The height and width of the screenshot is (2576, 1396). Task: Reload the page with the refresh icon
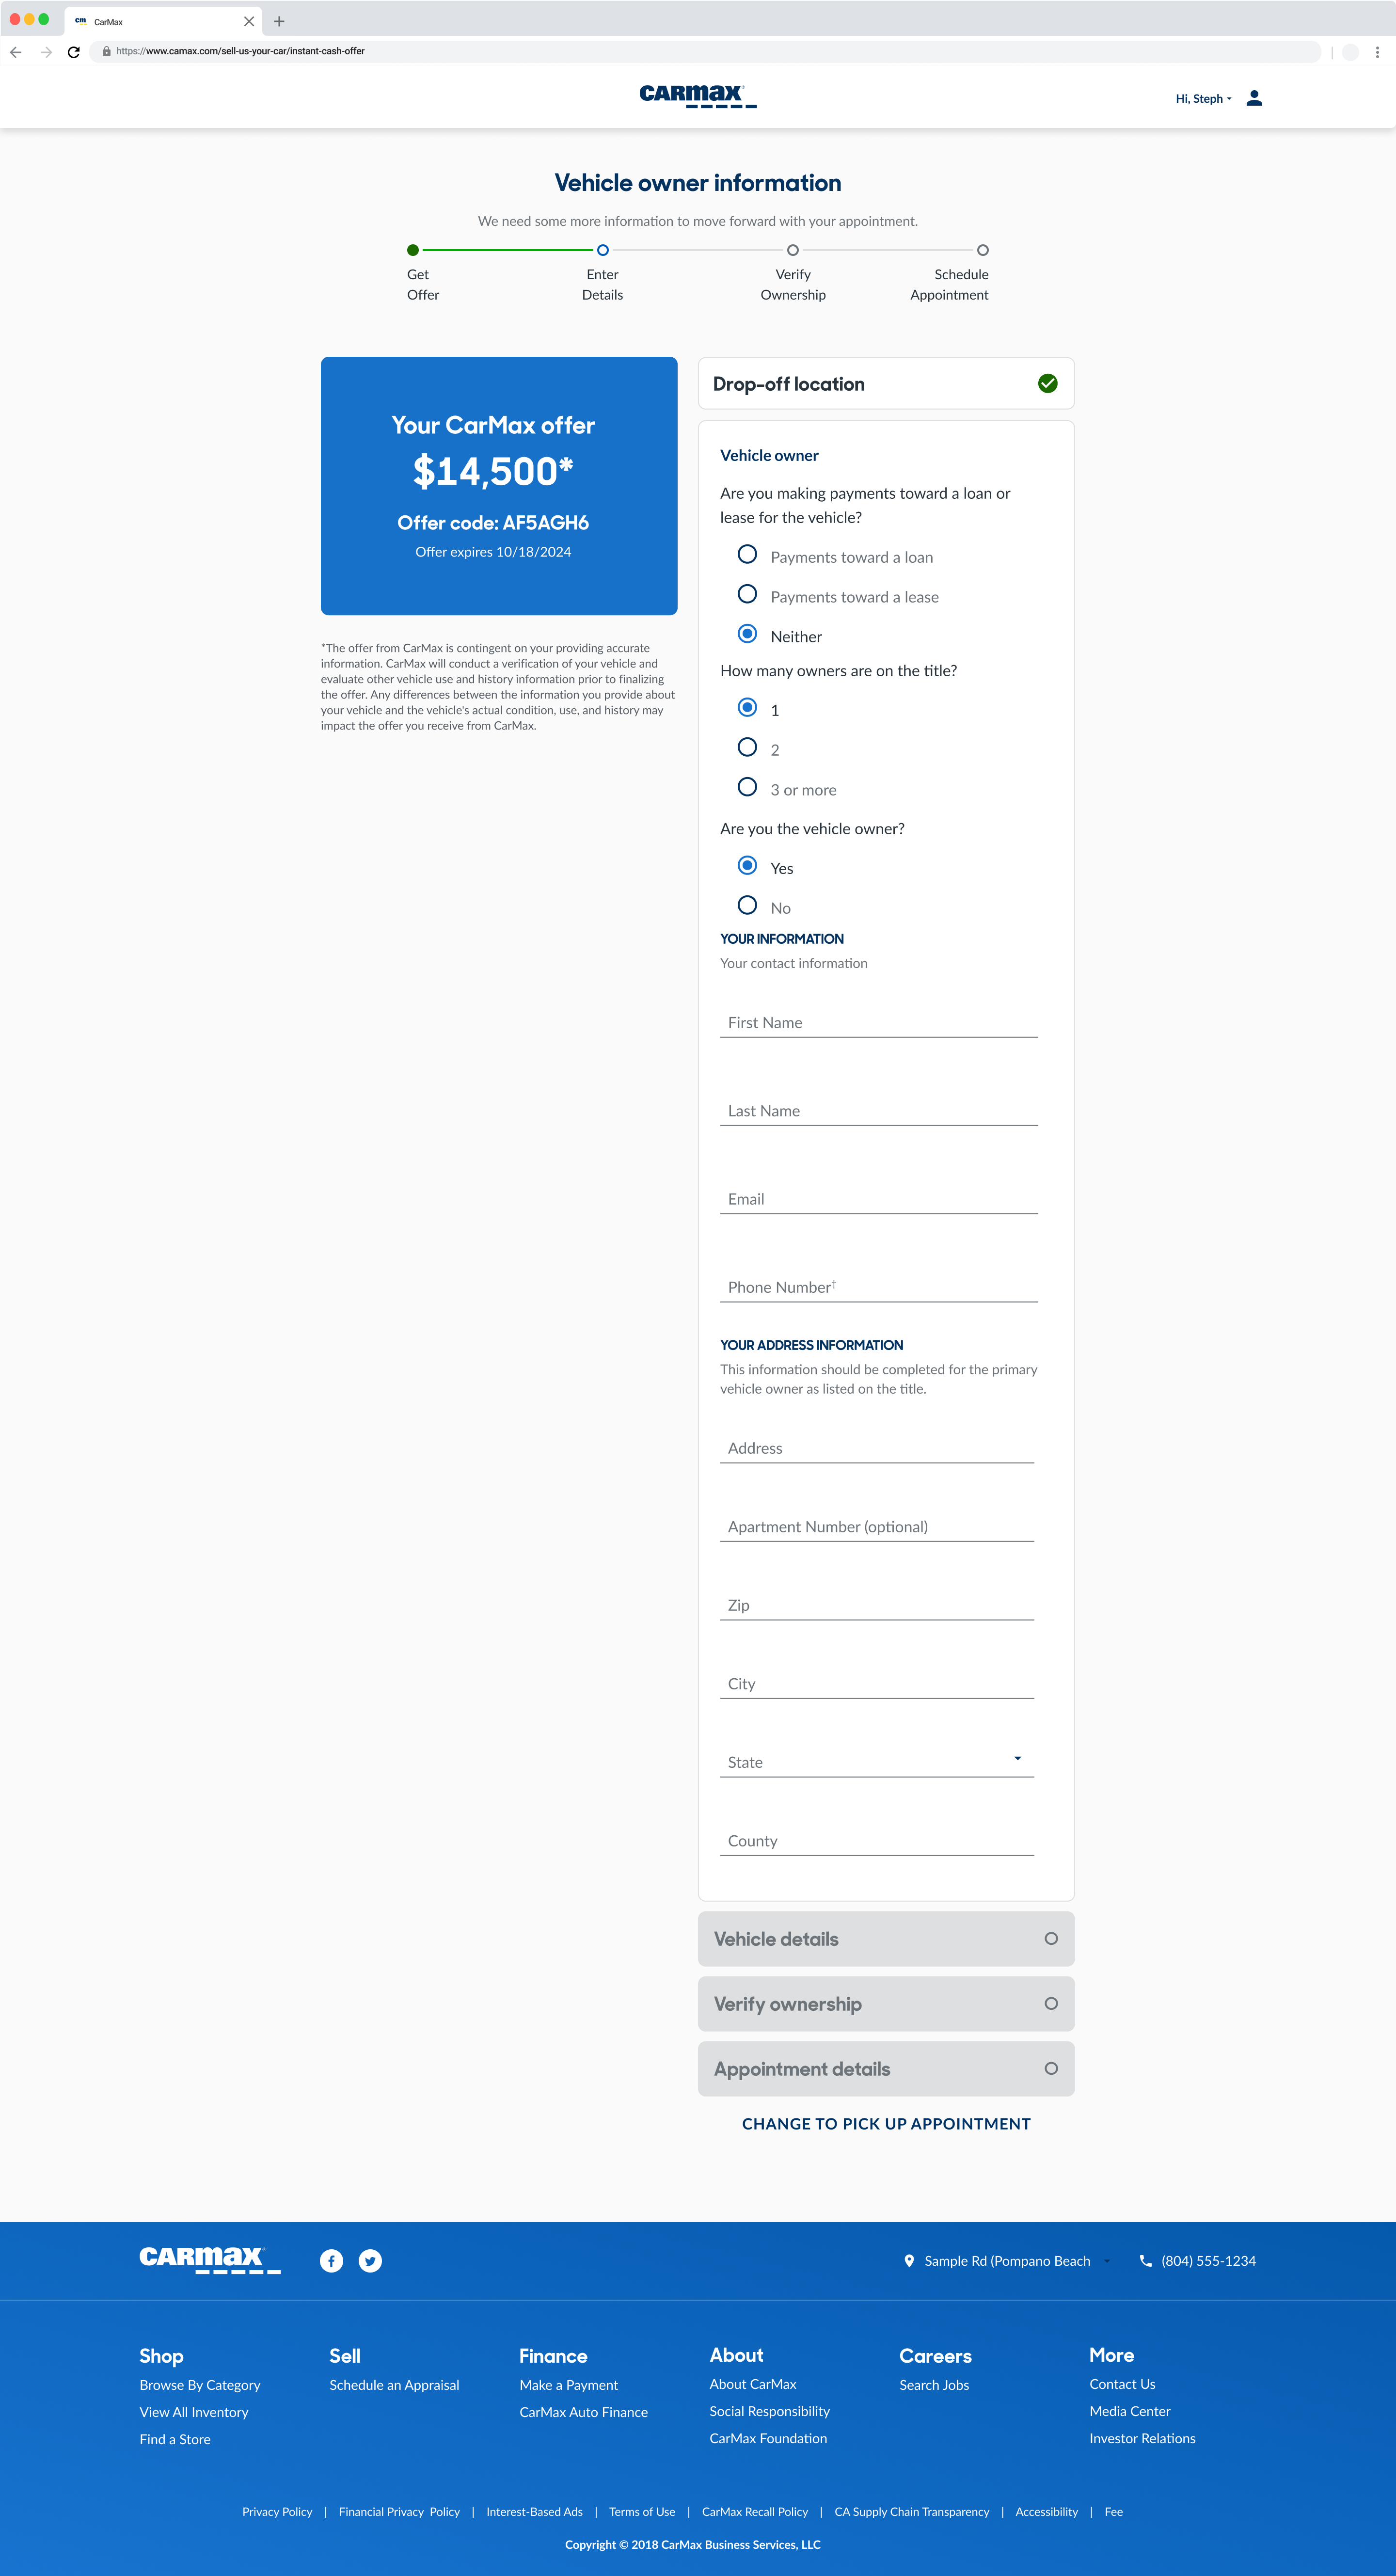coord(74,52)
